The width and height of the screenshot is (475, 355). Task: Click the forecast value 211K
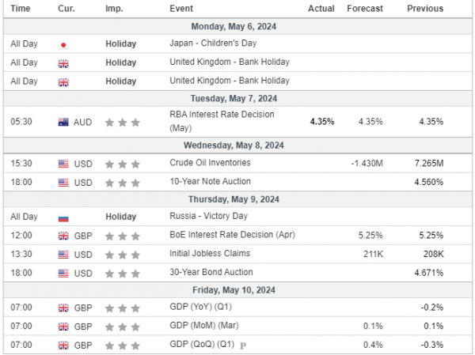pyautogui.click(x=373, y=255)
